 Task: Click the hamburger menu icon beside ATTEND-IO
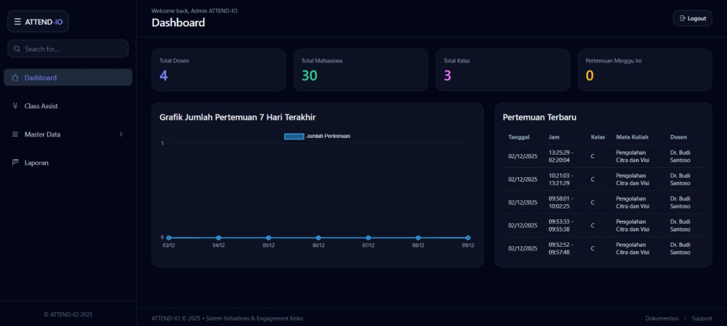pos(17,22)
